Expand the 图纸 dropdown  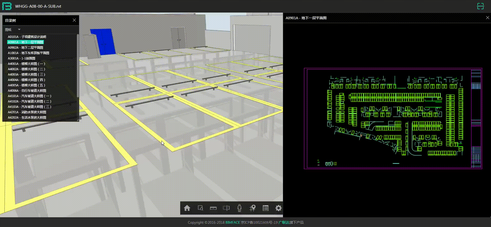click(x=19, y=29)
